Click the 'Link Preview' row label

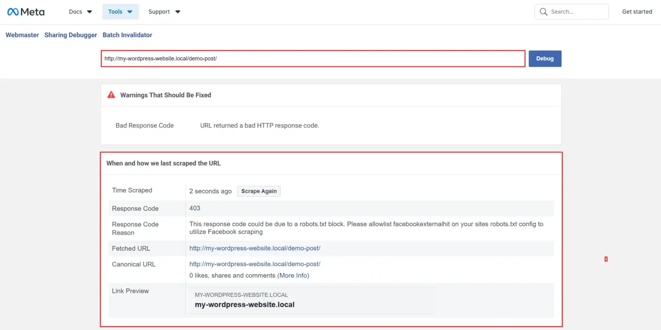pyautogui.click(x=130, y=291)
